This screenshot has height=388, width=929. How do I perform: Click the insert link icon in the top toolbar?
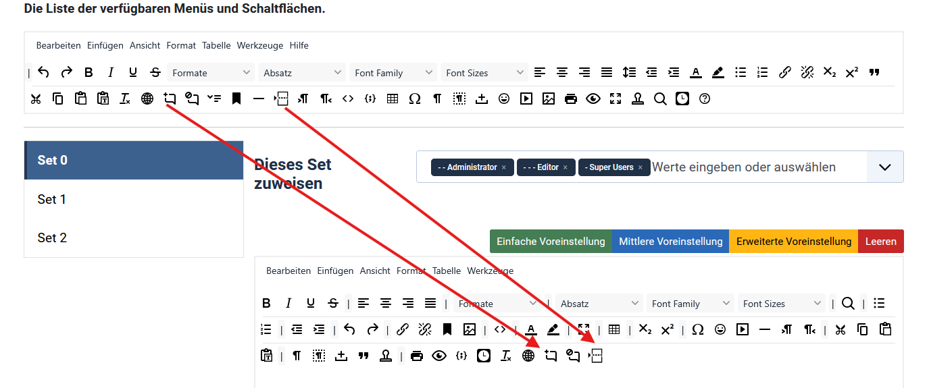tap(785, 72)
